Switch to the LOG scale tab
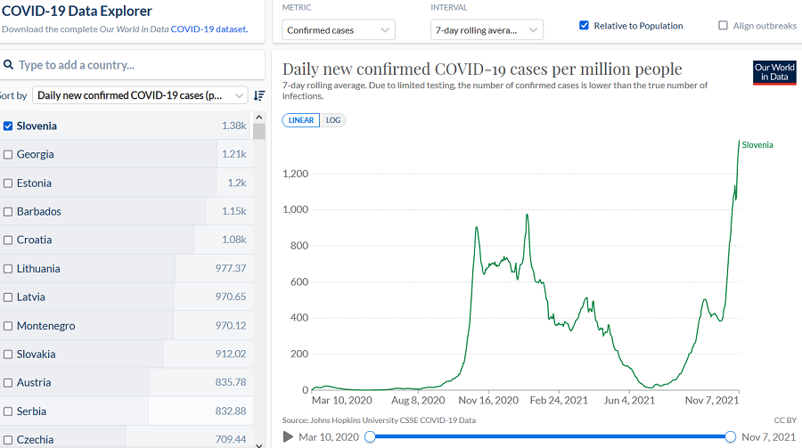Screen dimensions: 802x448 [333, 120]
